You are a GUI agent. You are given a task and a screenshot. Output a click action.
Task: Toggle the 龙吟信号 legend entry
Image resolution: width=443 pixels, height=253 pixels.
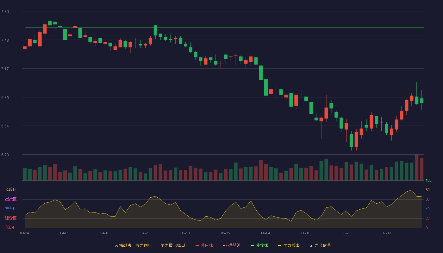320,245
